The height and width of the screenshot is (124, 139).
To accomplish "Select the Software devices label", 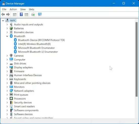I will click(23, 114).
